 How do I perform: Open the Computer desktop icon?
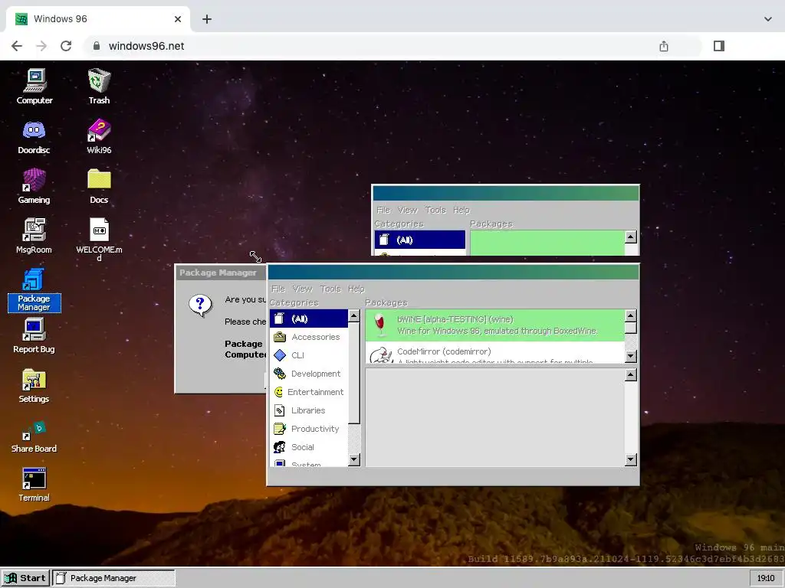point(34,86)
